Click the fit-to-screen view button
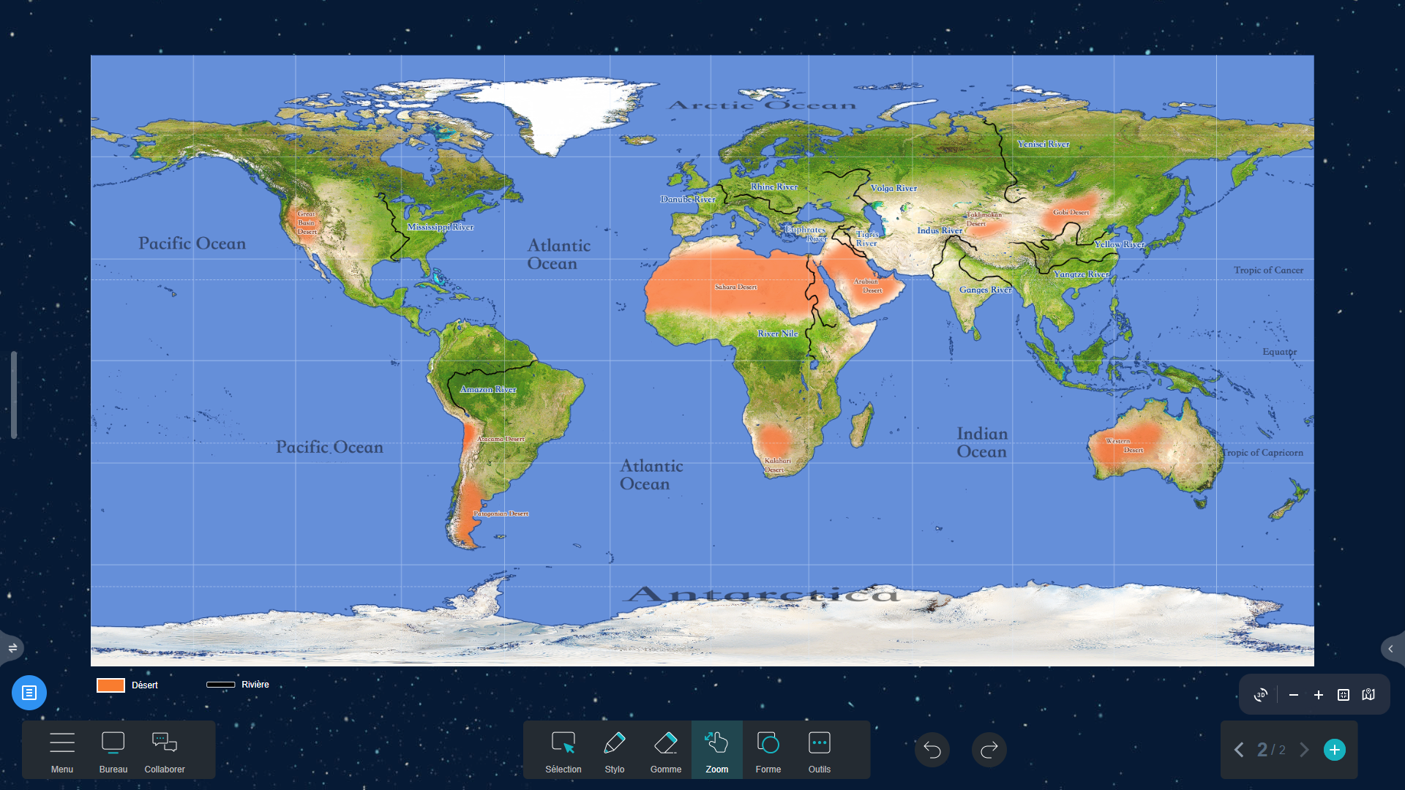 (x=1344, y=693)
